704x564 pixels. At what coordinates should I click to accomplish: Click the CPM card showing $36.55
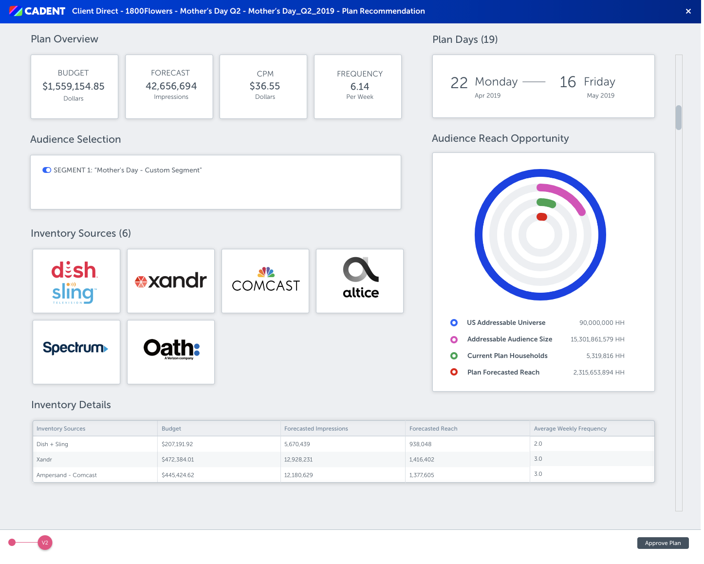263,87
